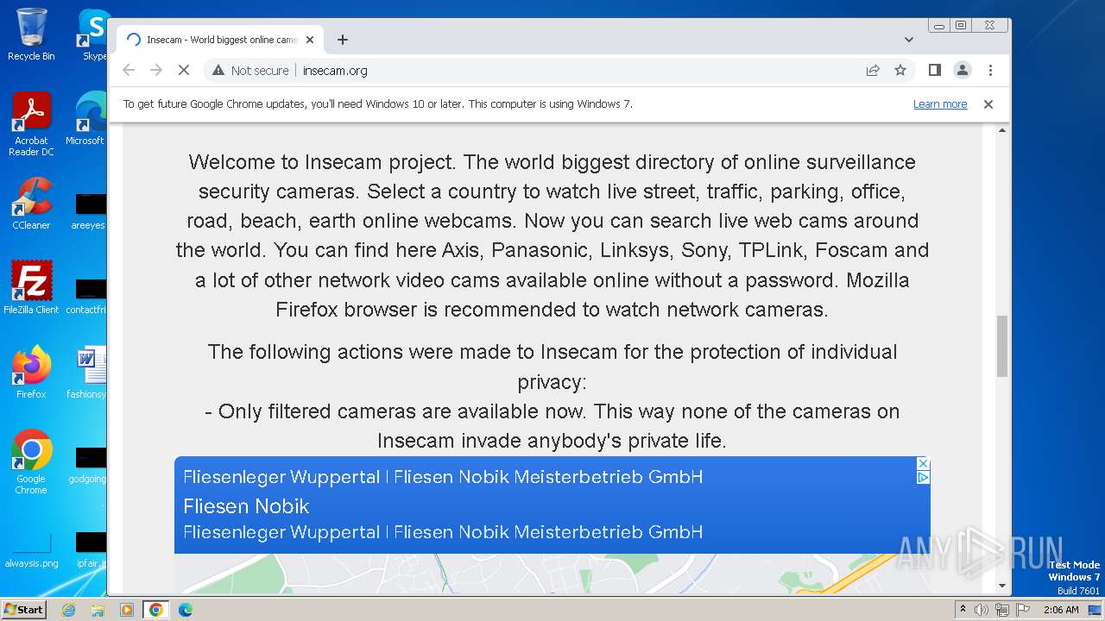Open Chrome profile avatar
The width and height of the screenshot is (1105, 621).
pos(963,70)
